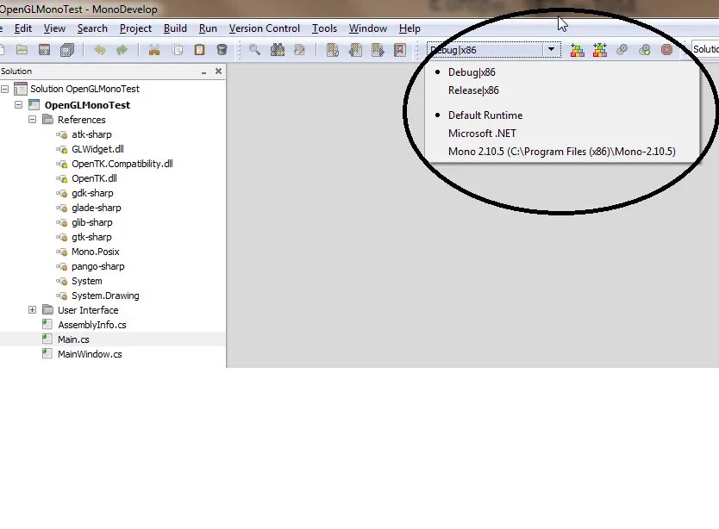Click the Build All bricks icon
Image resolution: width=719 pixels, height=529 pixels.
click(x=600, y=49)
